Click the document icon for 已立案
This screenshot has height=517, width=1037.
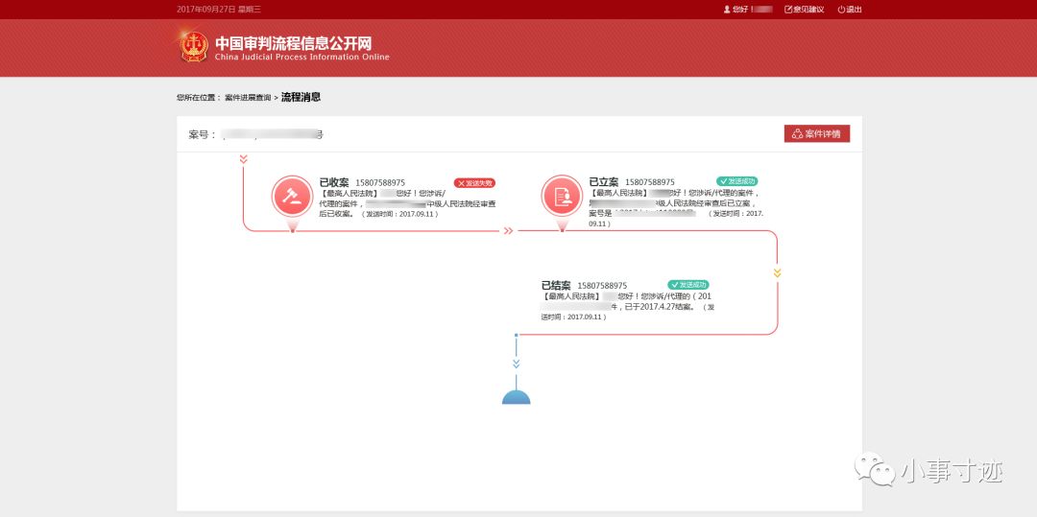[x=561, y=196]
